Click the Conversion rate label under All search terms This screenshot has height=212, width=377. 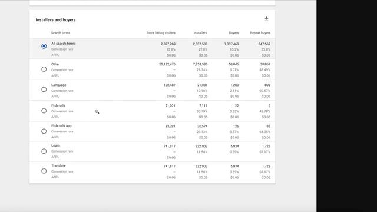[62, 49]
